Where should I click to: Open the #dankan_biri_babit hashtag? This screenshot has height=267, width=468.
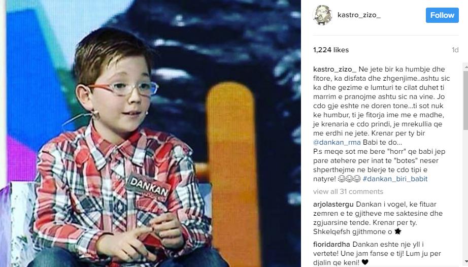(395, 179)
